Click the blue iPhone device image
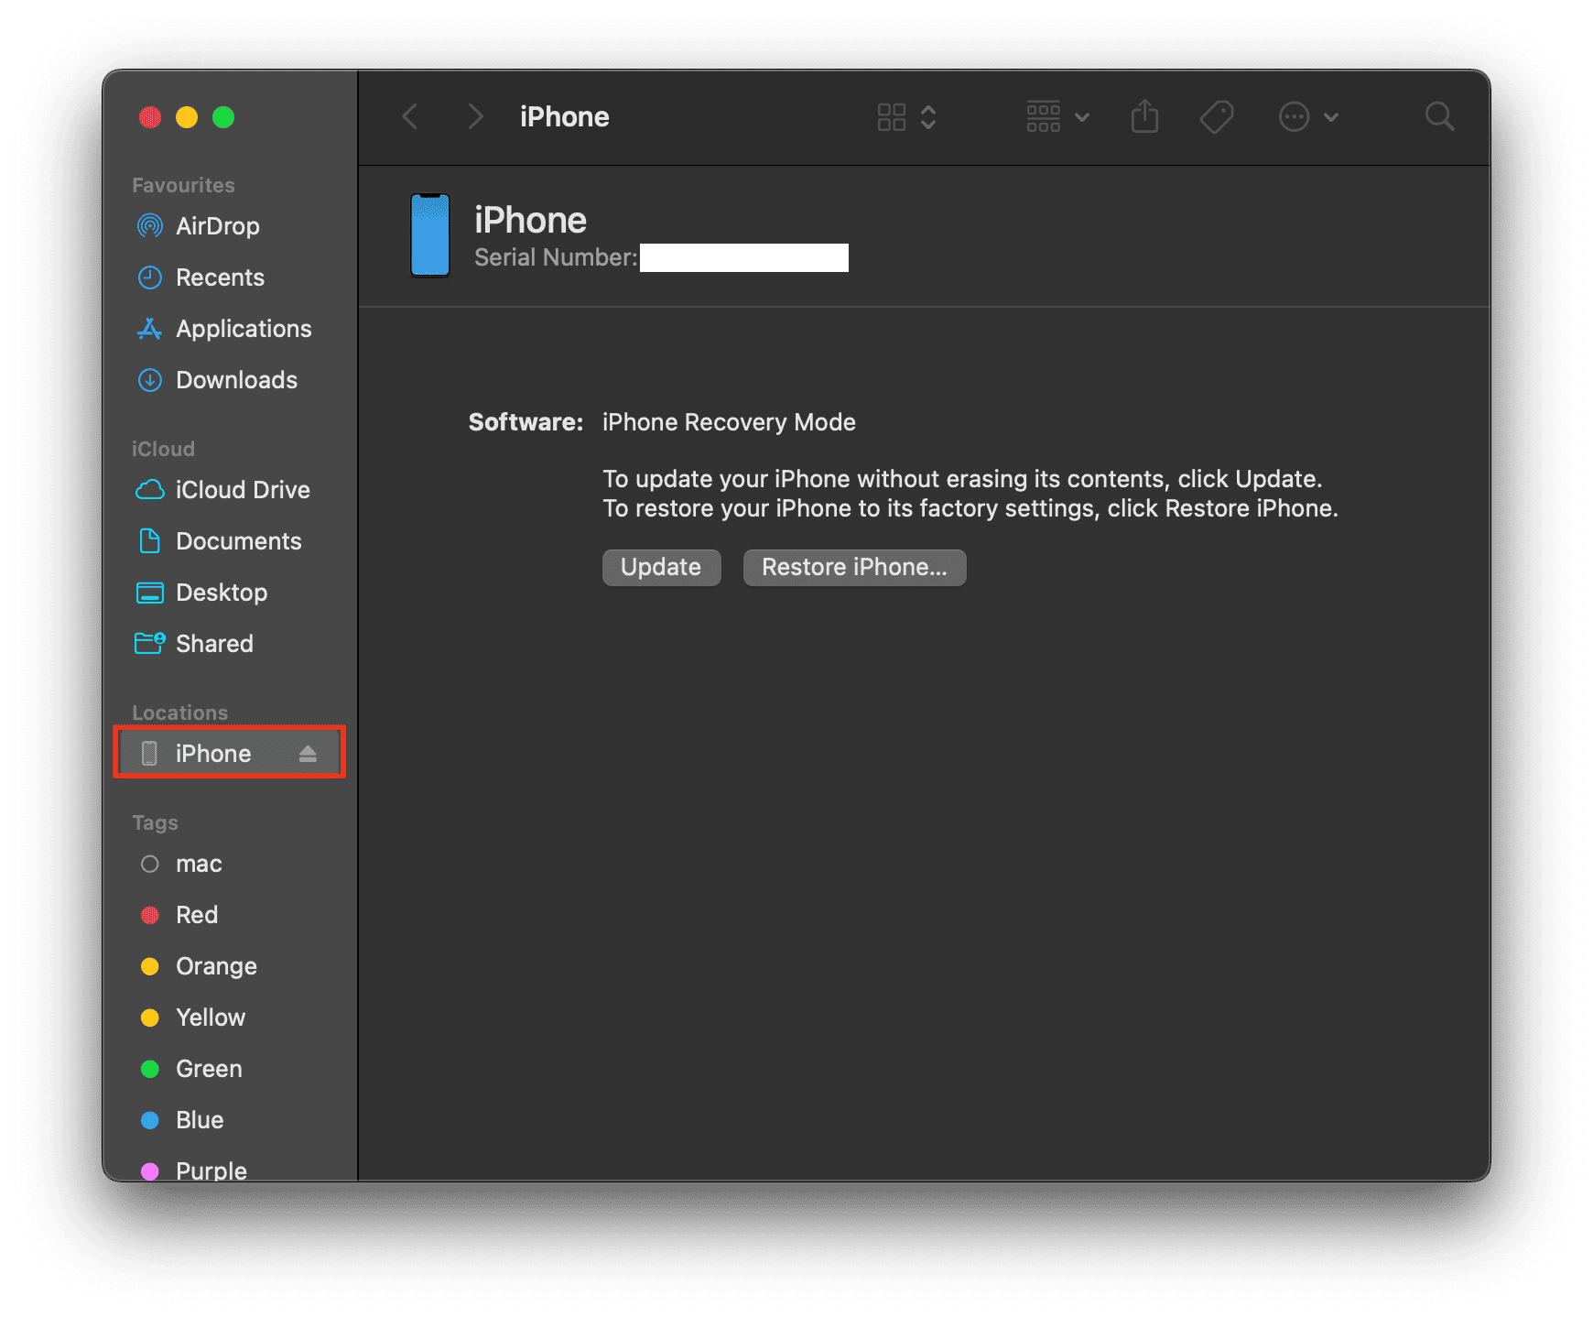The width and height of the screenshot is (1593, 1317). (x=430, y=234)
